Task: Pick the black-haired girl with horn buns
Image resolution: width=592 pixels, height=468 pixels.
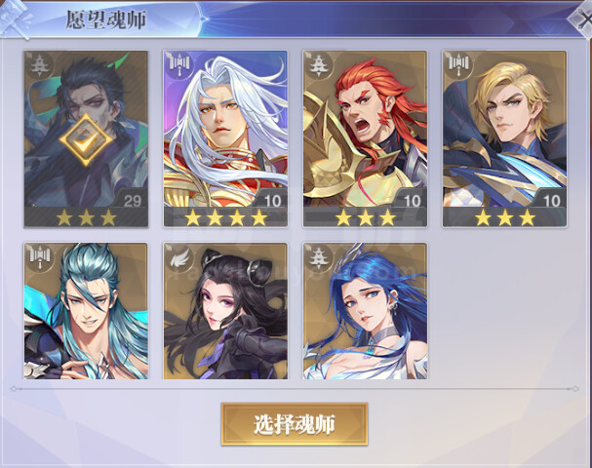Action: (225, 311)
